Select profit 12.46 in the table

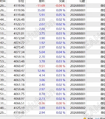[41, 71]
